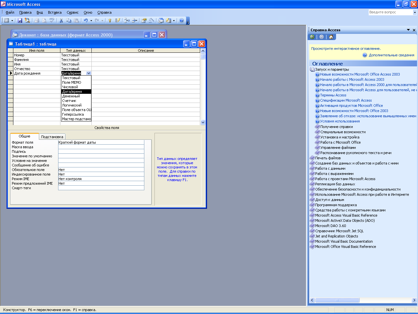Image resolution: width=418 pixels, height=314 pixels.
Task: Open the file search toolbar icon
Action: (x=27, y=21)
